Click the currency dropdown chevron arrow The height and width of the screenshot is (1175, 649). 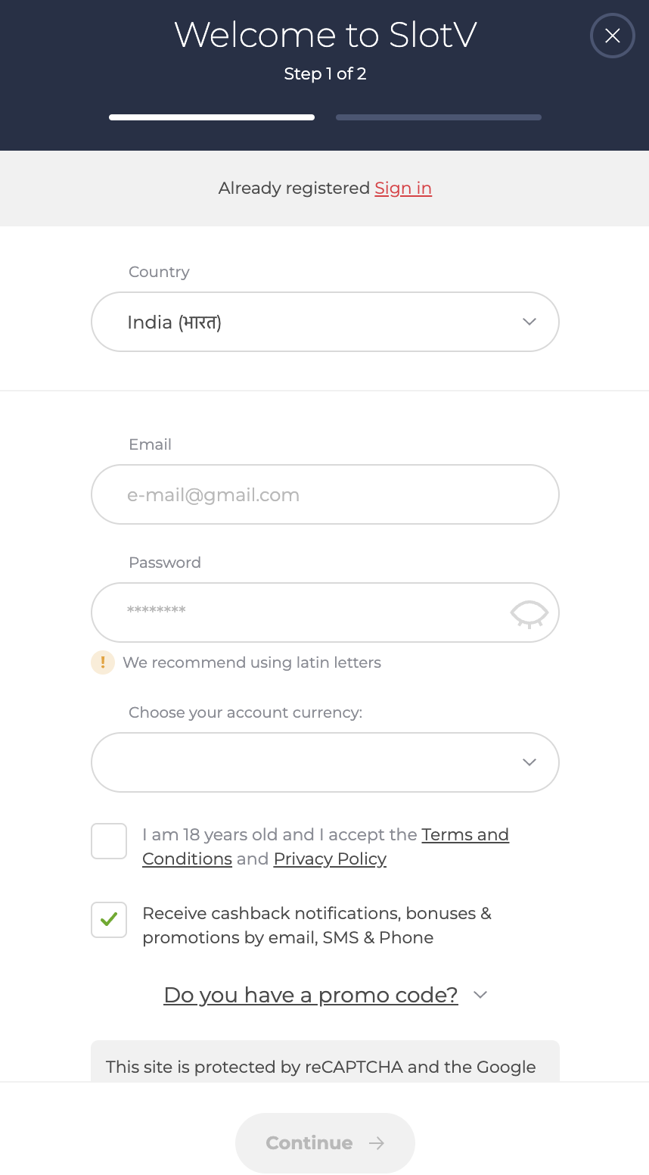[529, 762]
